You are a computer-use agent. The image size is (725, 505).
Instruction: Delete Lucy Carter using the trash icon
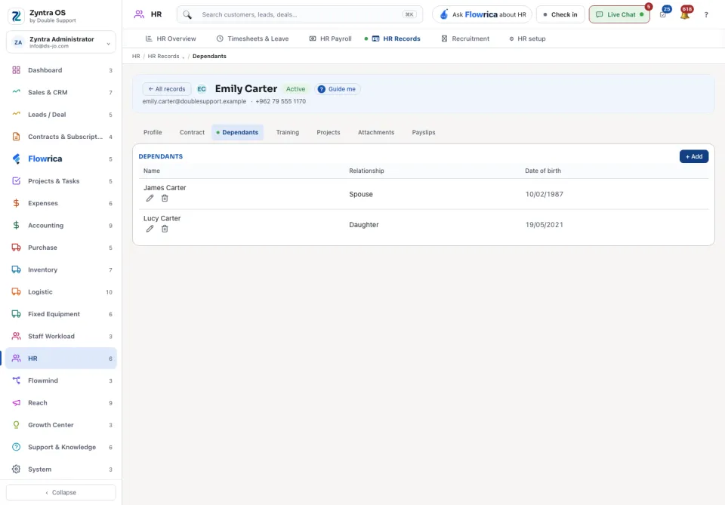tap(165, 229)
